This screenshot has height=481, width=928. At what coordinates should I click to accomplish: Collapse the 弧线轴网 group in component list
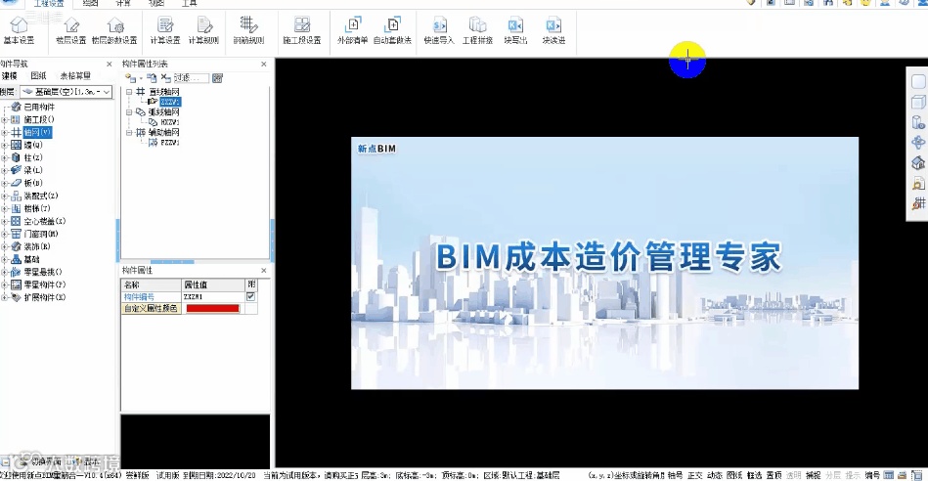pyautogui.click(x=129, y=111)
